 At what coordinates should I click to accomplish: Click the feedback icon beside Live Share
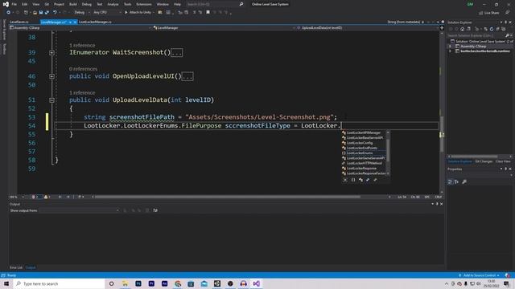[507, 13]
